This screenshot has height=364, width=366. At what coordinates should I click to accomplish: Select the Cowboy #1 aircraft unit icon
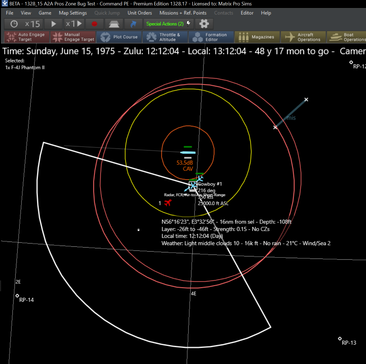pyautogui.click(x=193, y=185)
